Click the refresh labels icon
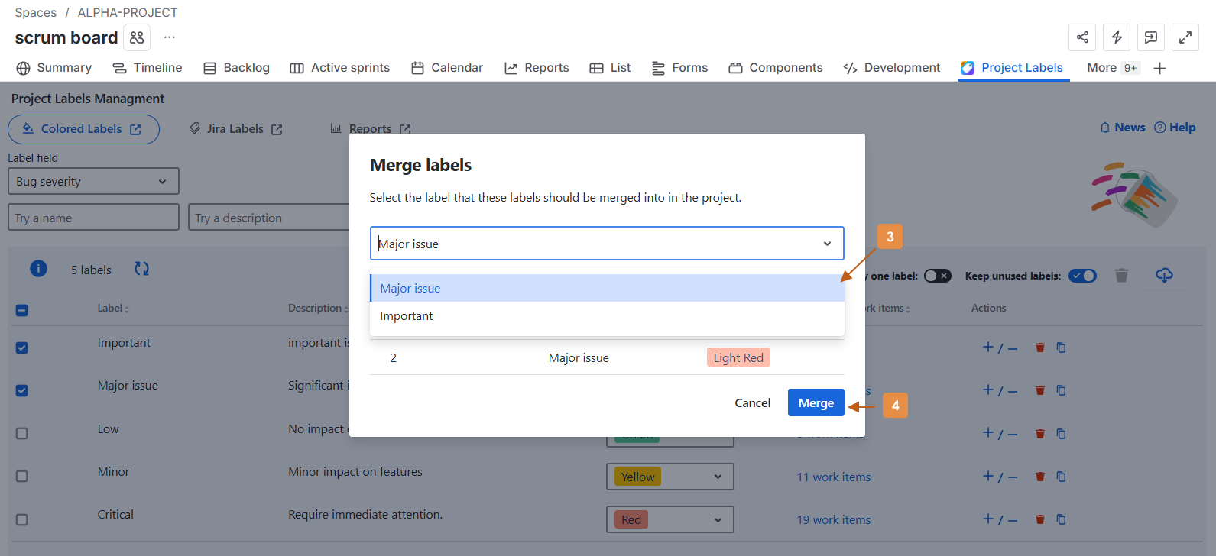Viewport: 1216px width, 556px height. coord(141,269)
